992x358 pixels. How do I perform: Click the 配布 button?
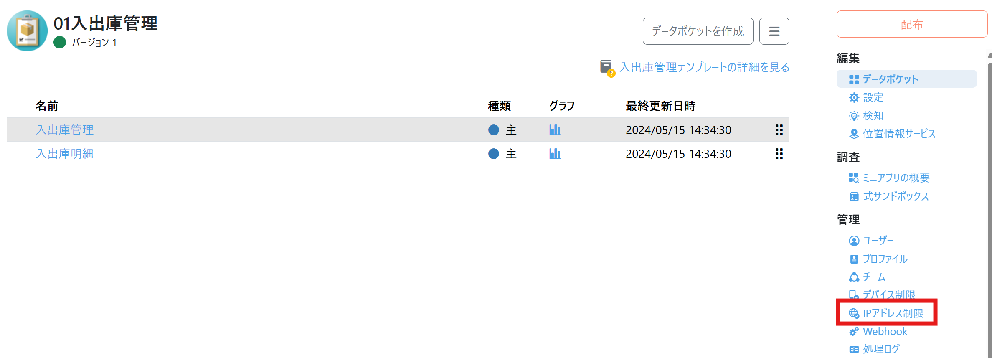[x=911, y=25]
